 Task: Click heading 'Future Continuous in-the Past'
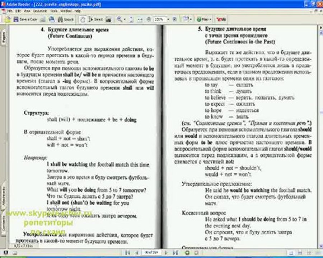[240, 42]
